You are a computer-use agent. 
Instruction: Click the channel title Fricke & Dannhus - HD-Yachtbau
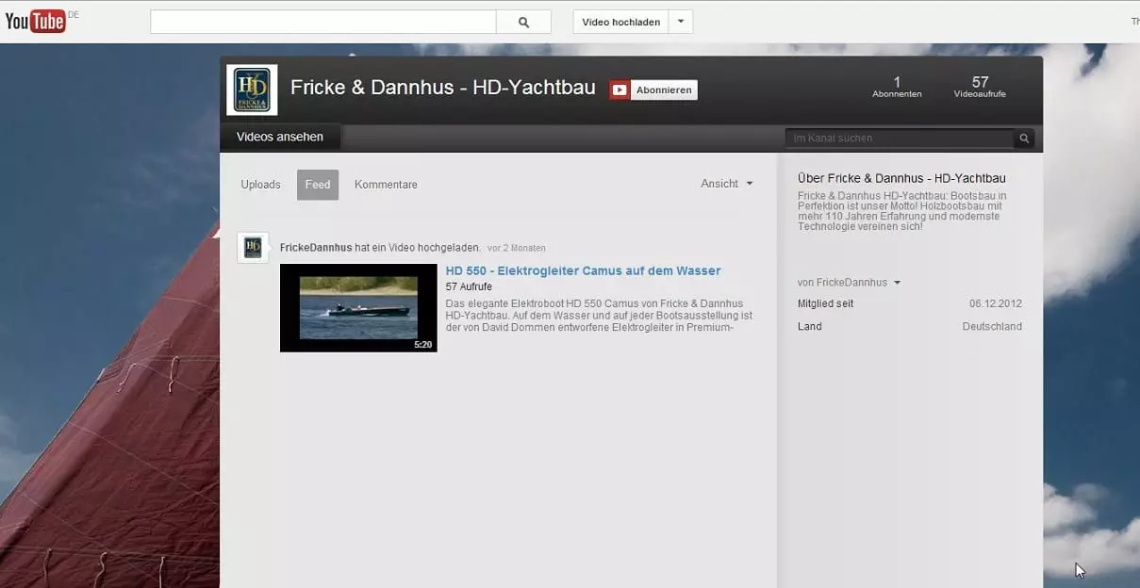pyautogui.click(x=443, y=88)
